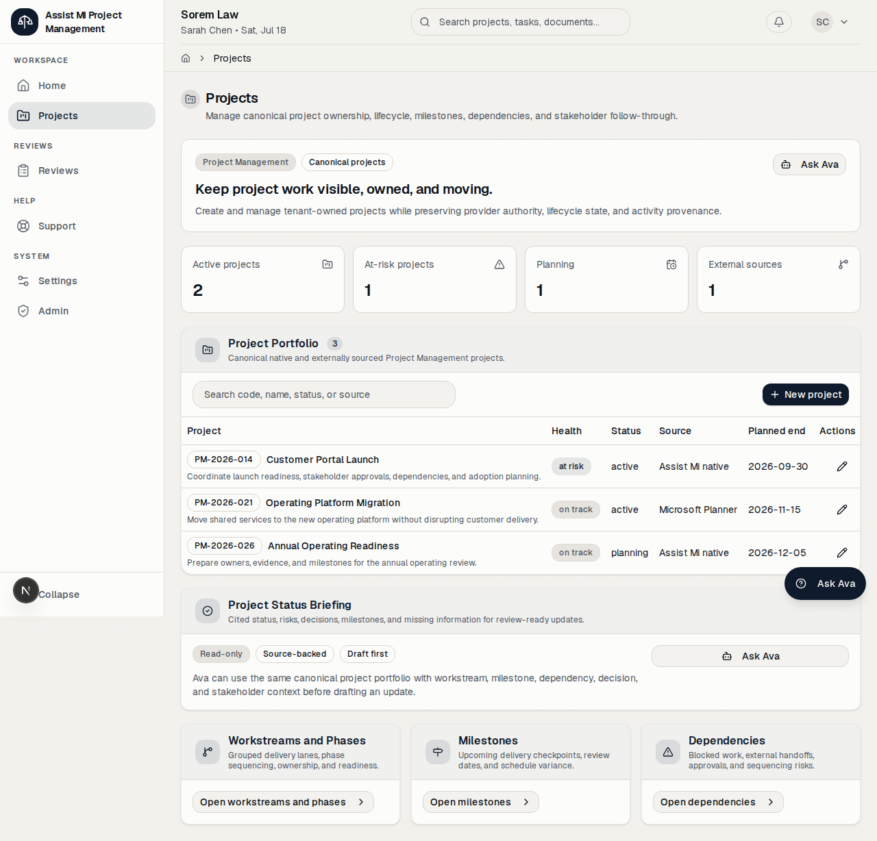Click the SC user avatar
Image resolution: width=877 pixels, height=841 pixels.
tap(822, 22)
